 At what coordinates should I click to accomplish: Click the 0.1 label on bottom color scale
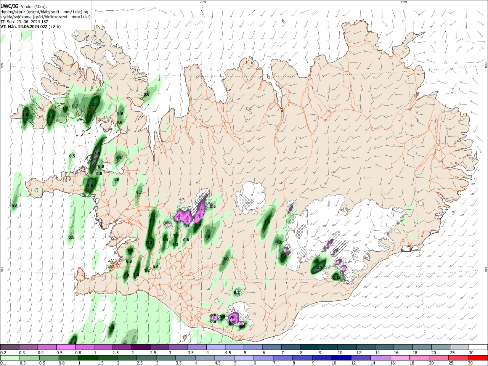[x=3, y=363]
